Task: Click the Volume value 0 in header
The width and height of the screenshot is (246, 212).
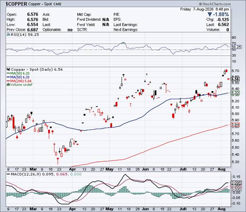Action: coord(228,29)
